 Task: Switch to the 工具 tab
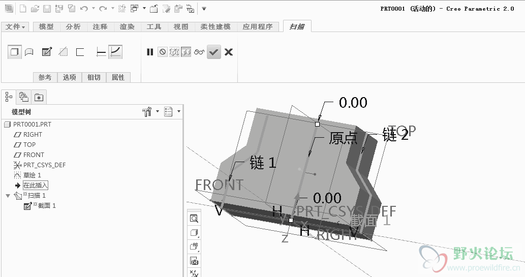(154, 27)
